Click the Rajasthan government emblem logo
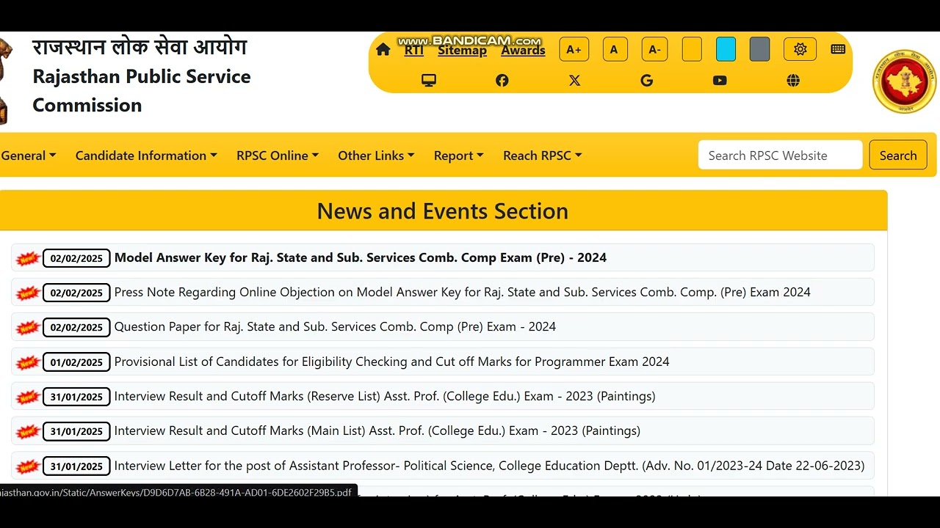 904,81
